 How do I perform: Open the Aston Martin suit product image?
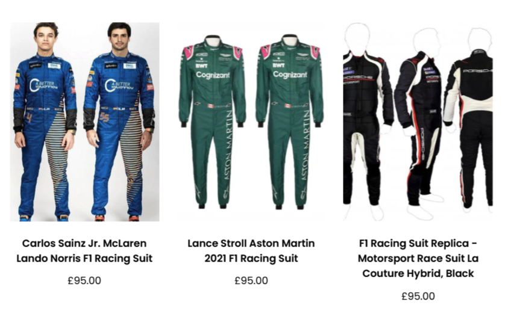251,122
